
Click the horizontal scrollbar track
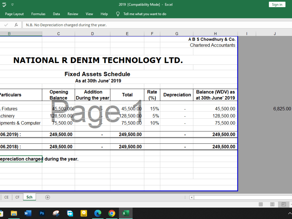coord(243,197)
